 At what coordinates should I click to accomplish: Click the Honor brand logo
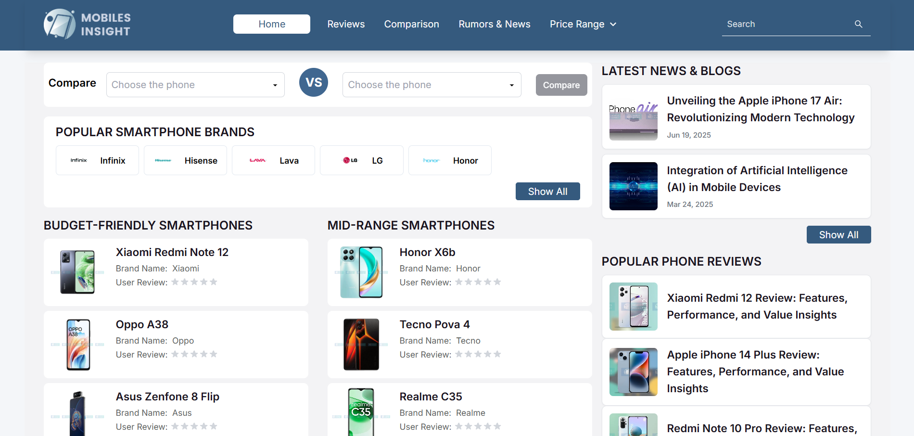click(x=432, y=160)
